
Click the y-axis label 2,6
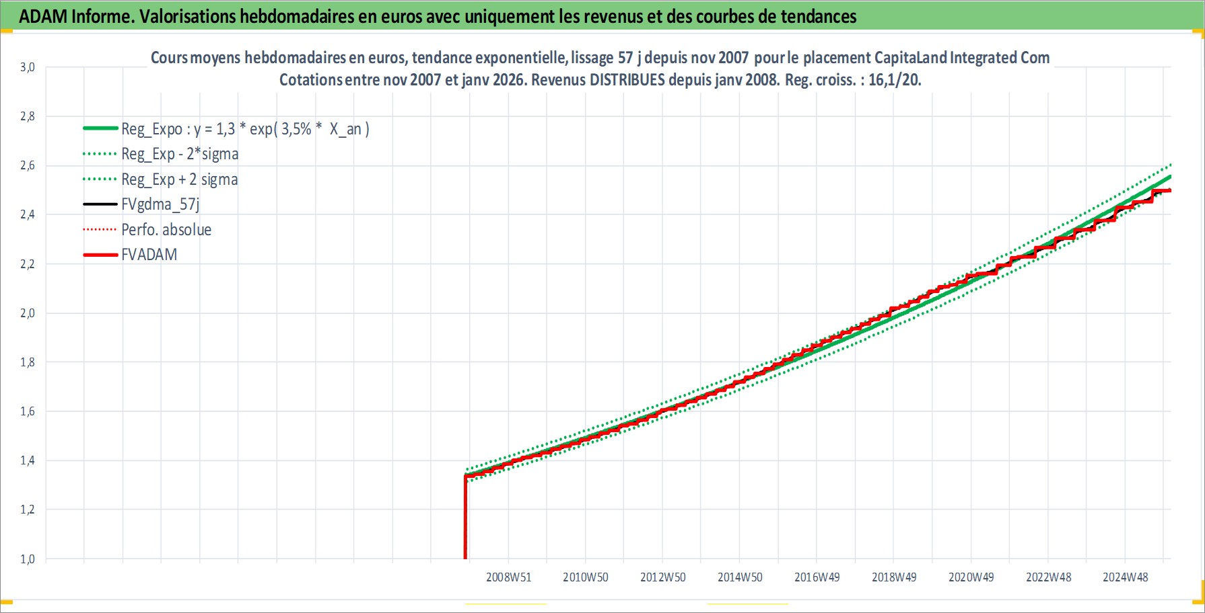pyautogui.click(x=28, y=165)
